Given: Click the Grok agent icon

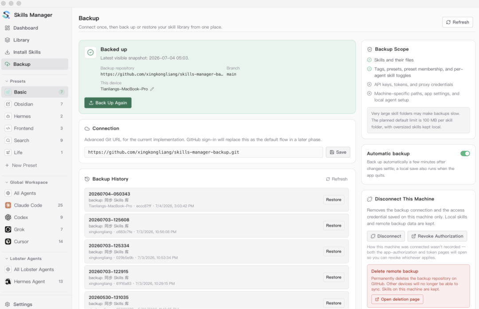Looking at the screenshot, I should 8,229.
